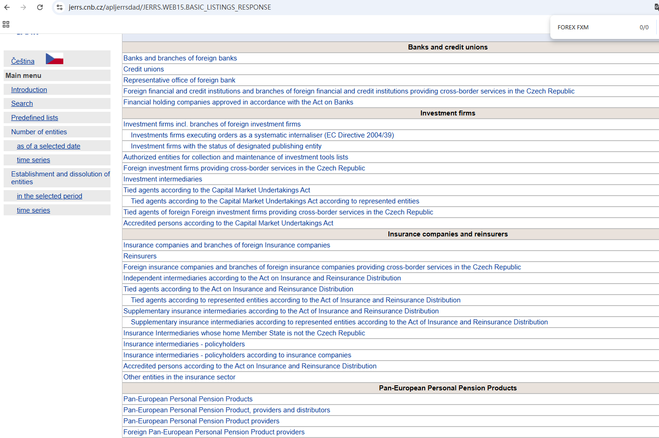Screen dimensions: 659x438
Task: Click the browser forward arrow
Action: 23,7
